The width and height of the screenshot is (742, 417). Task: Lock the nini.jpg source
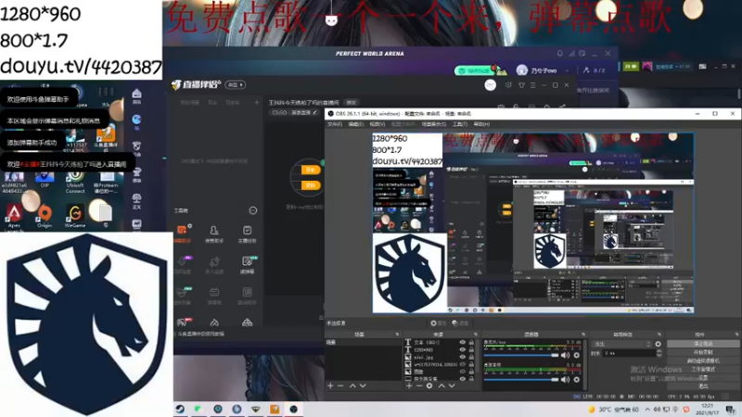pos(471,358)
